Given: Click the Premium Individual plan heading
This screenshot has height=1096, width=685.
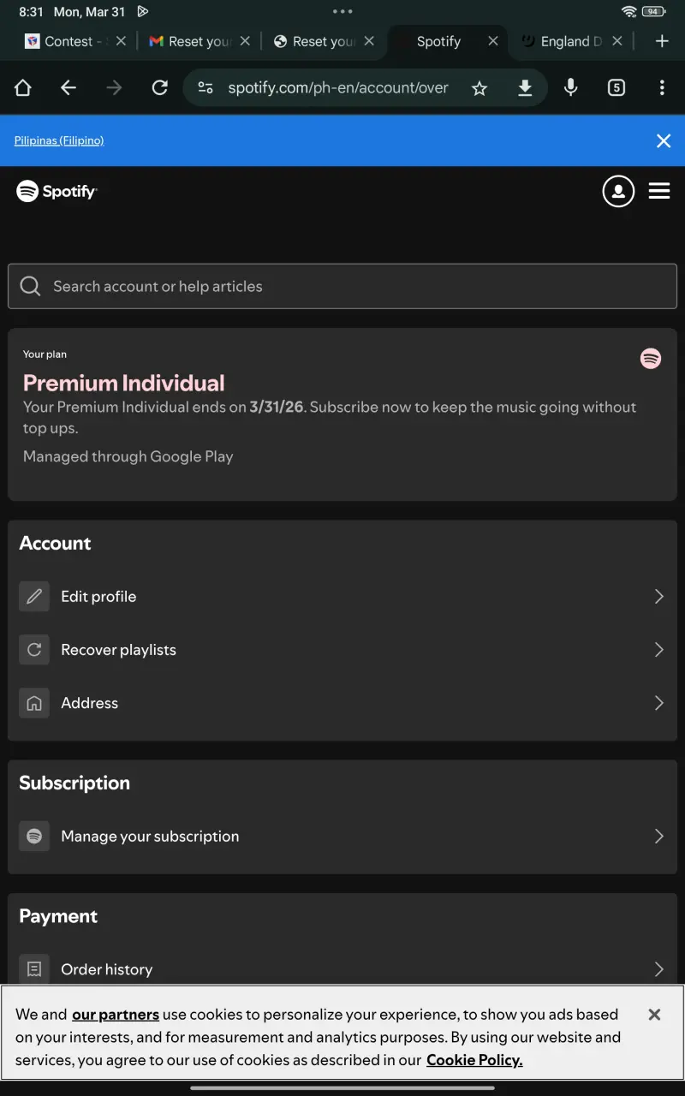Looking at the screenshot, I should [124, 383].
